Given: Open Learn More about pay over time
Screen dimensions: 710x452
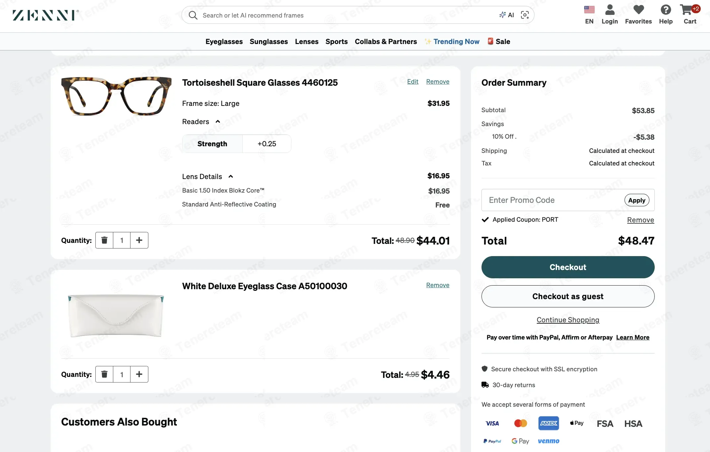Looking at the screenshot, I should click(633, 338).
